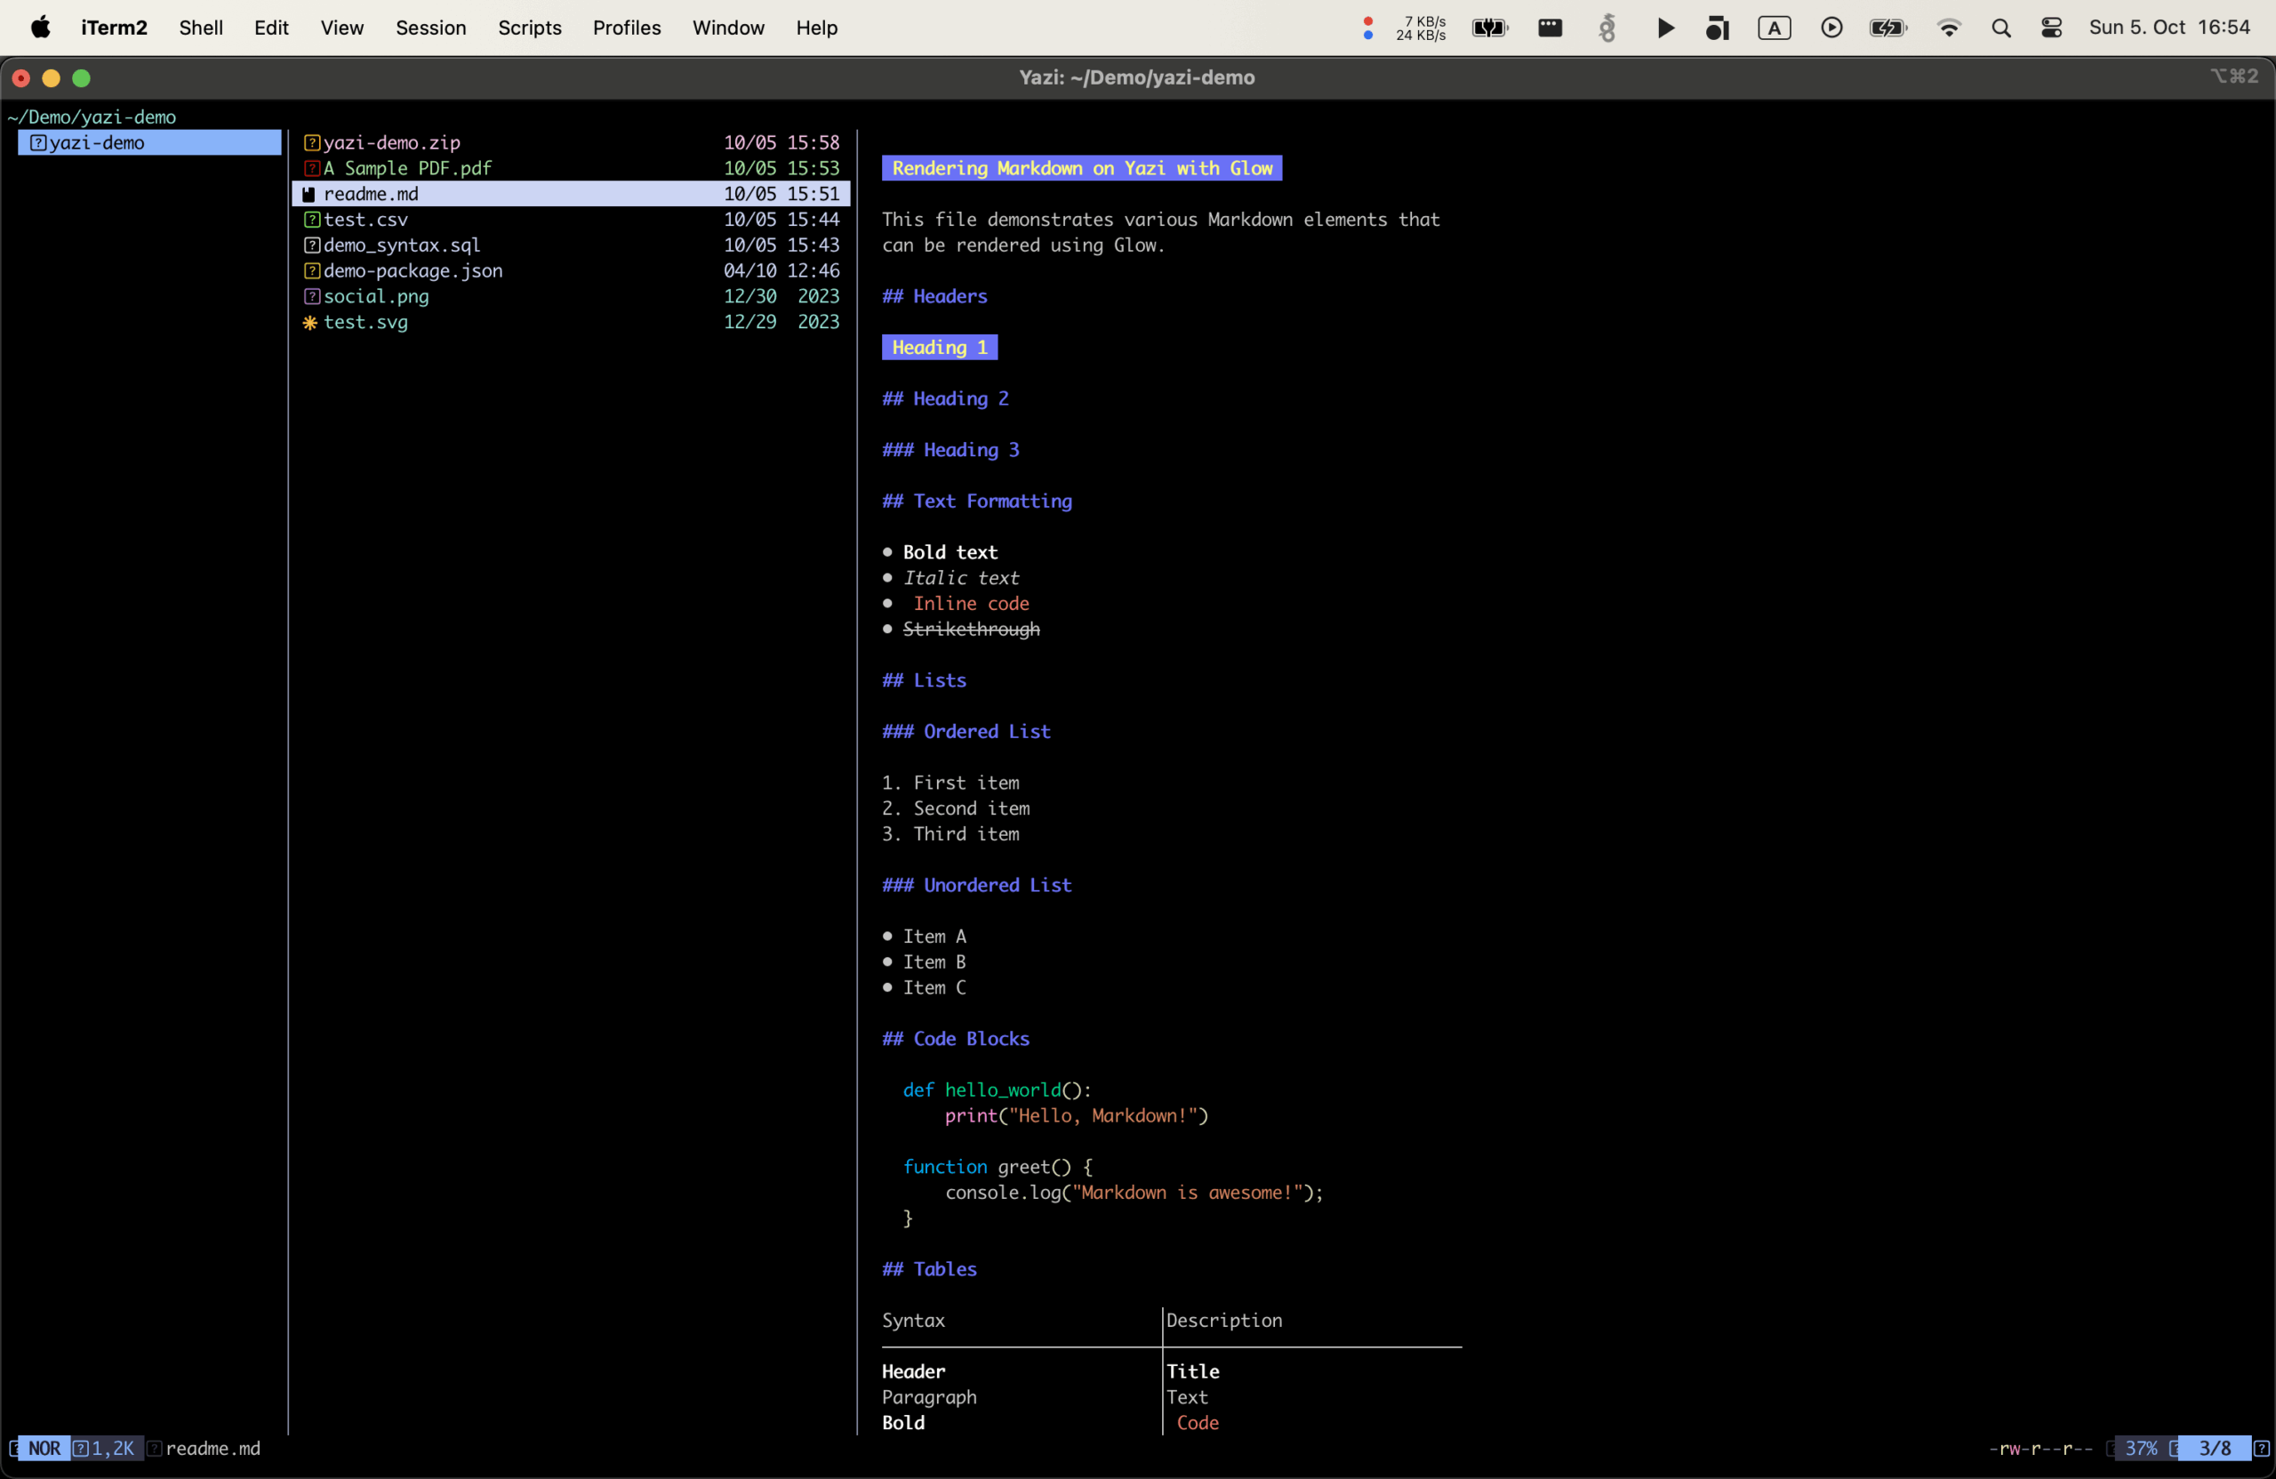The image size is (2276, 1479).
Task: Click the keyboard input source icon
Action: coord(1774,28)
